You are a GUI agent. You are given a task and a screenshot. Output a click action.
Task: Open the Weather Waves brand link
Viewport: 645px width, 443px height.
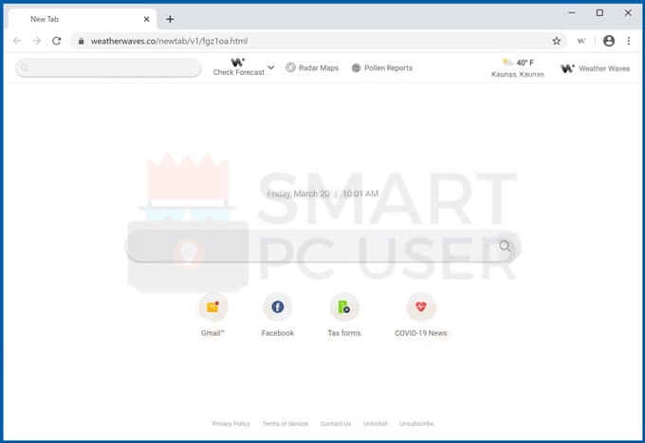pyautogui.click(x=604, y=68)
